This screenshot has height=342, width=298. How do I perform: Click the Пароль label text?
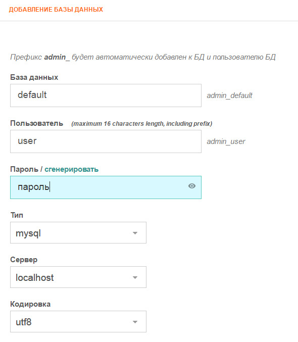24,169
